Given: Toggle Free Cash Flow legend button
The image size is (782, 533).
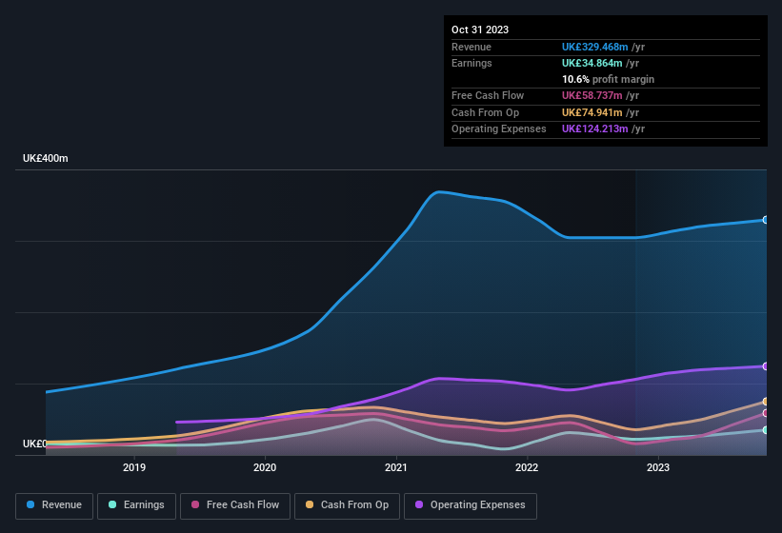Looking at the screenshot, I should (235, 505).
